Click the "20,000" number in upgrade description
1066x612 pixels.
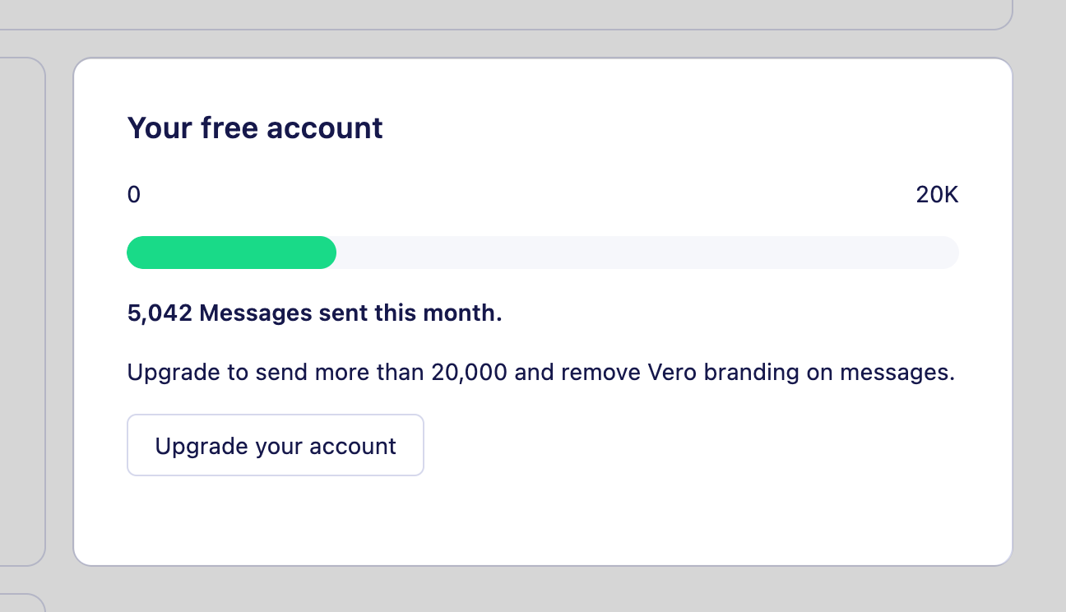470,373
